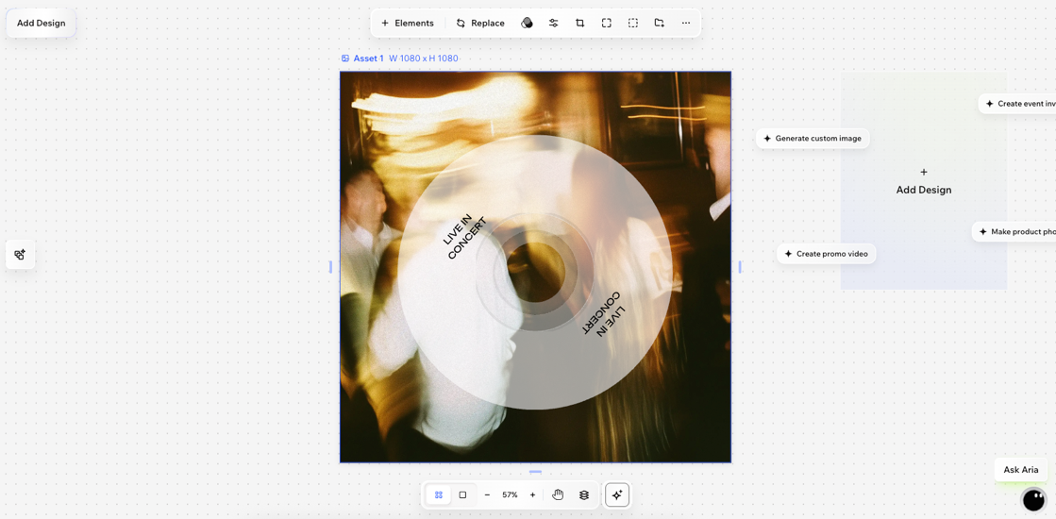This screenshot has width=1056, height=519.
Task: Click Create promo video suggestion
Action: click(x=827, y=254)
